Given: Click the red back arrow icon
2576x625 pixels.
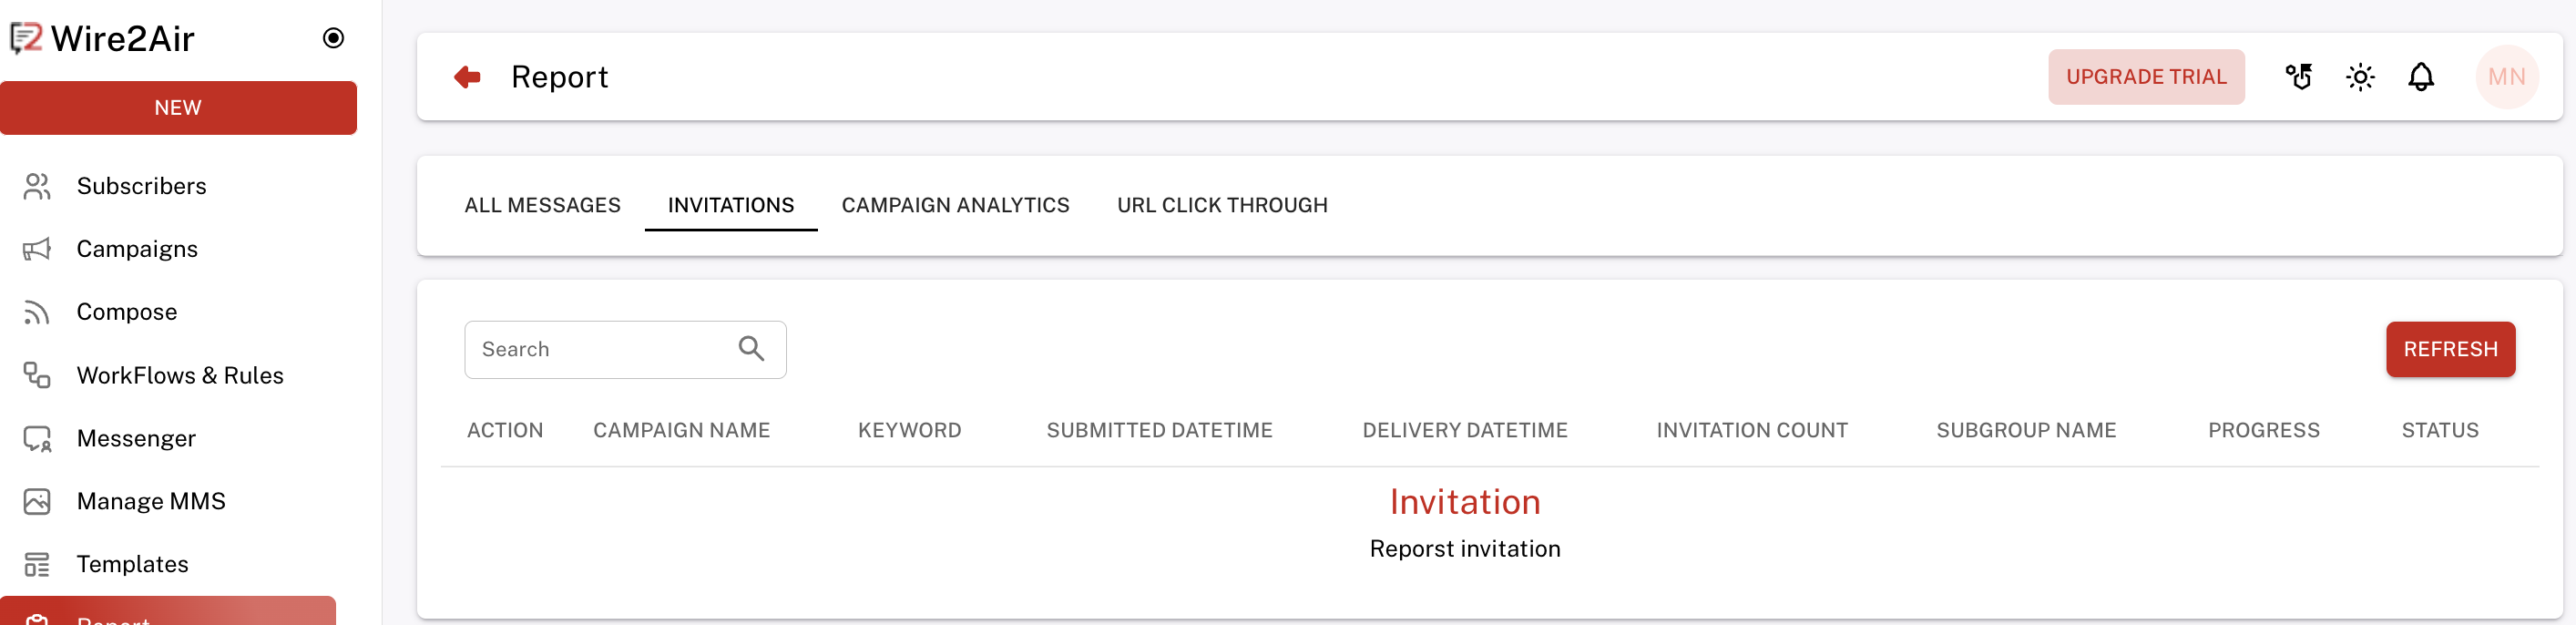Looking at the screenshot, I should (467, 77).
